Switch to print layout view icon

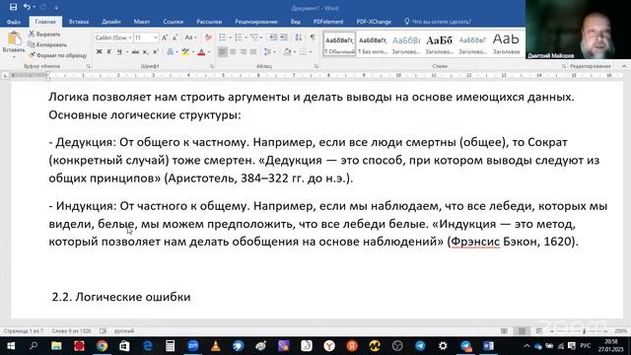coord(522,331)
